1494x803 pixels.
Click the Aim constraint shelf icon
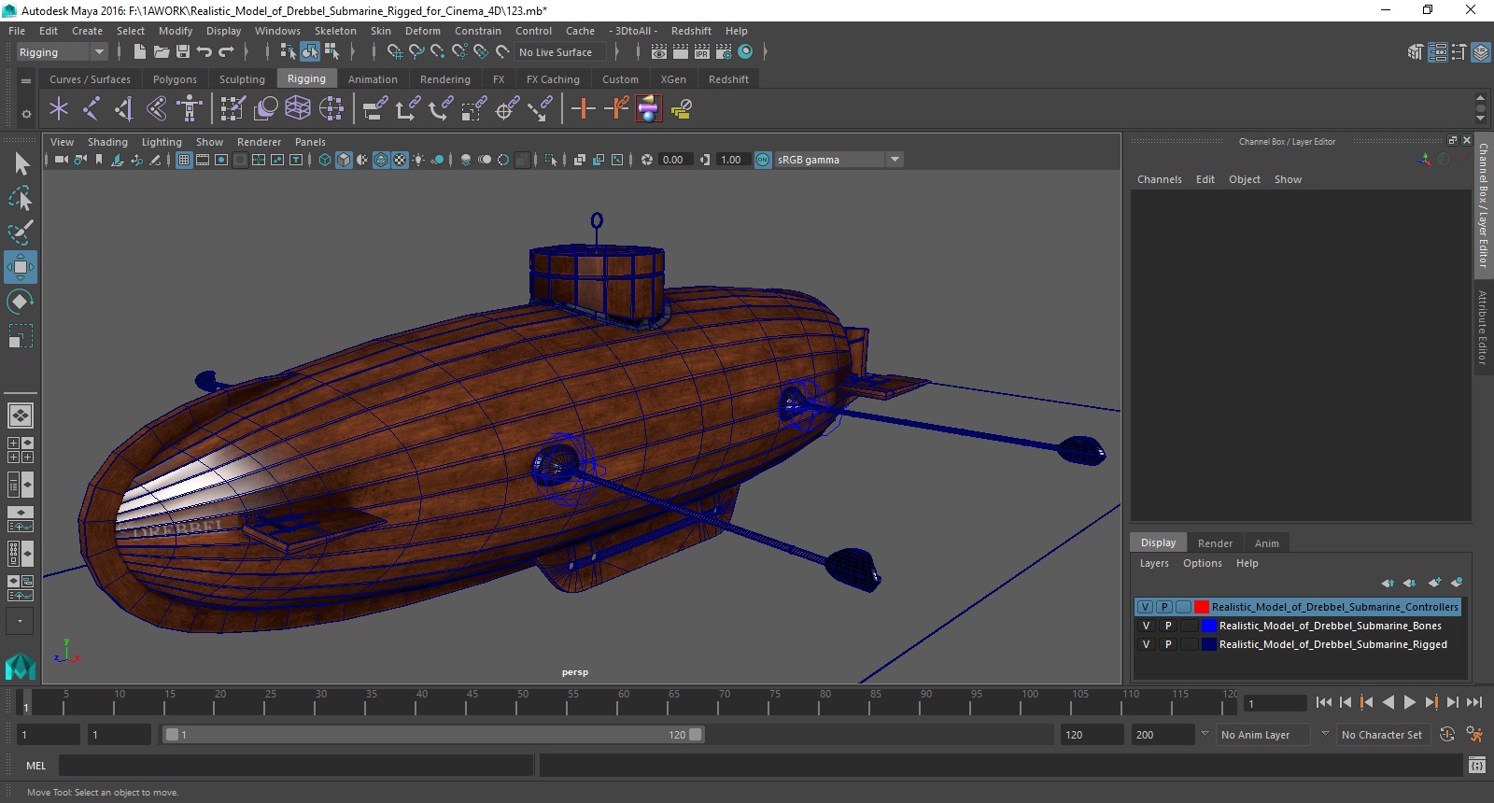(x=505, y=109)
